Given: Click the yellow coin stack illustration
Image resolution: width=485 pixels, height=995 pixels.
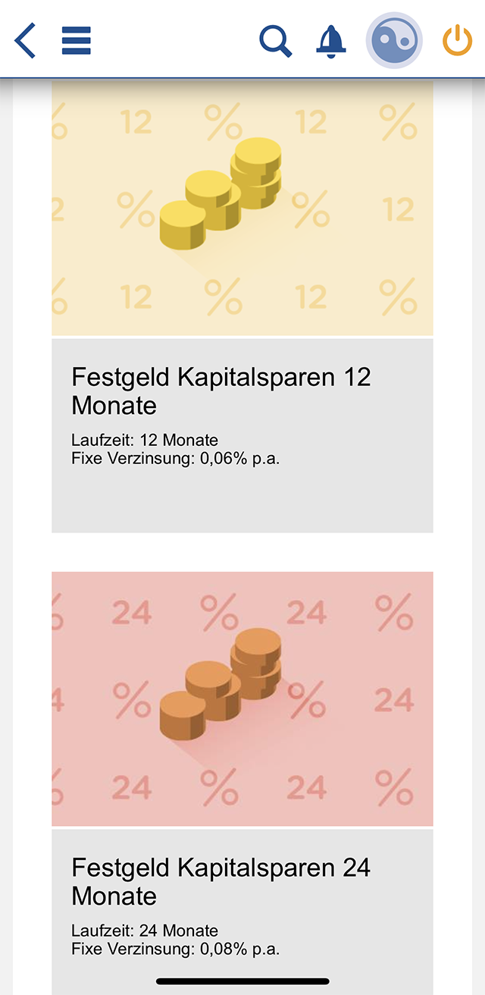Looking at the screenshot, I should (221, 193).
